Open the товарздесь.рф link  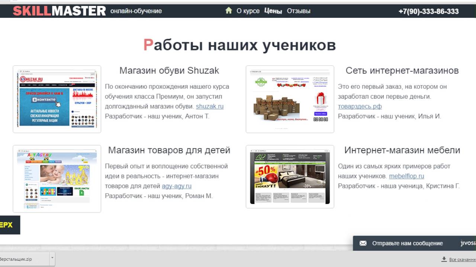click(x=360, y=106)
